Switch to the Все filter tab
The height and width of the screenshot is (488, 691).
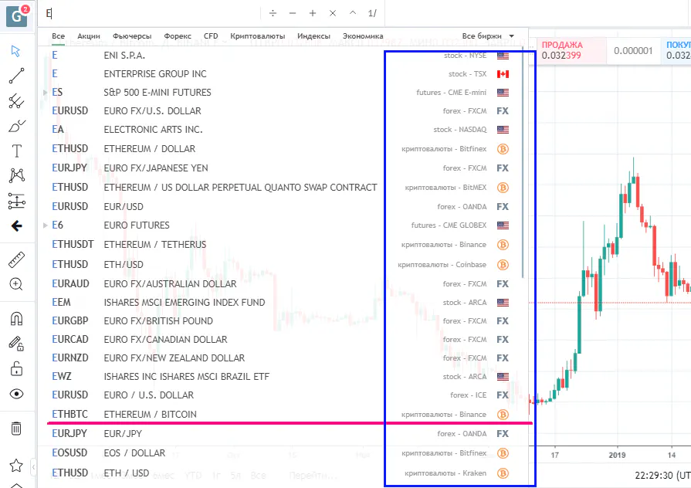click(x=58, y=36)
